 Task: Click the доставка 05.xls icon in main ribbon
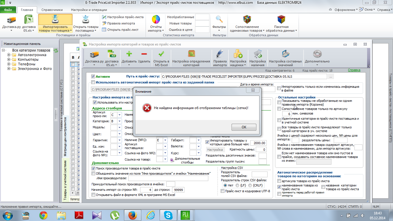(29, 20)
